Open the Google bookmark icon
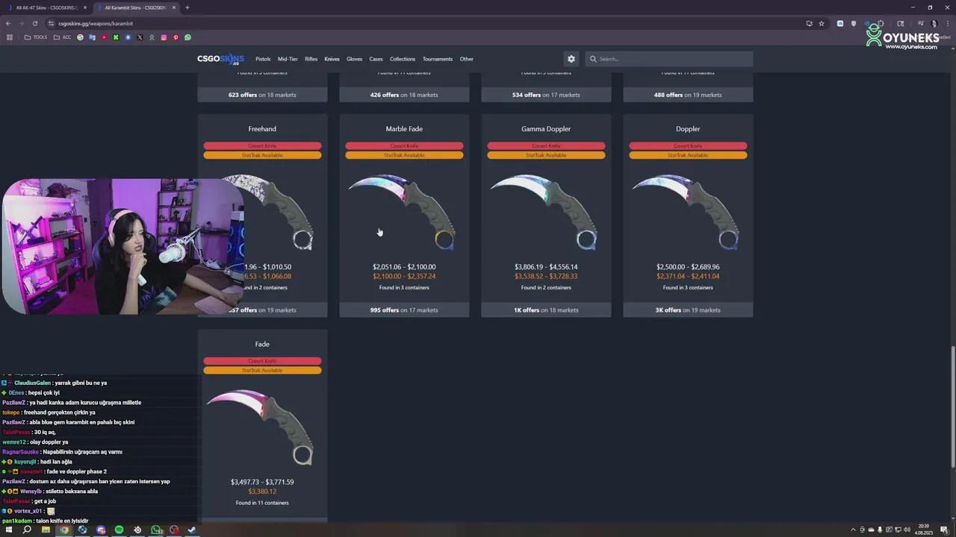The height and width of the screenshot is (537, 956). pos(80,37)
